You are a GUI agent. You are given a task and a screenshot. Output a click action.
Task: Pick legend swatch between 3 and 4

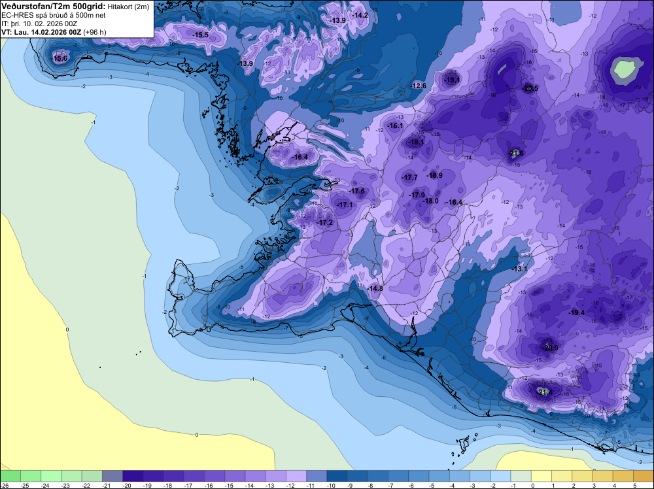603,476
